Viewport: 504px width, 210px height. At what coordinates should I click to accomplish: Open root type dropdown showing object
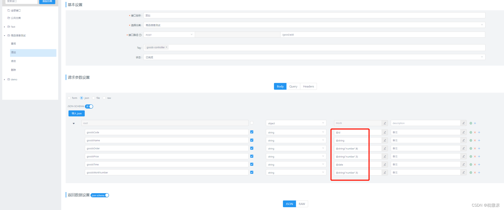(x=296, y=123)
